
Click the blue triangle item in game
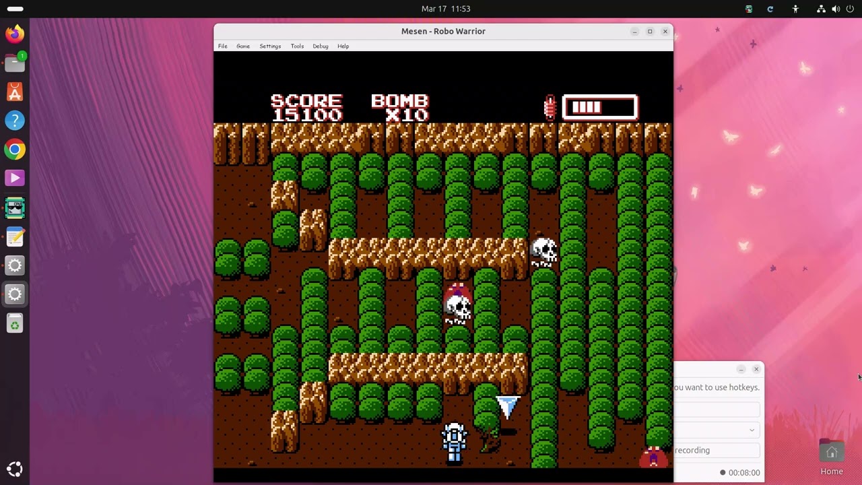pyautogui.click(x=508, y=406)
